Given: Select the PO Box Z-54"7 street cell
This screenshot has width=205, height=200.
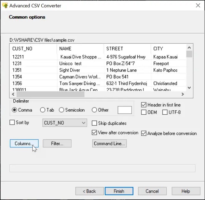Looking at the screenshot, I should [x=127, y=63].
